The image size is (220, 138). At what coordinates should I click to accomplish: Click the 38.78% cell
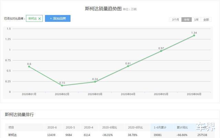click(x=132, y=135)
